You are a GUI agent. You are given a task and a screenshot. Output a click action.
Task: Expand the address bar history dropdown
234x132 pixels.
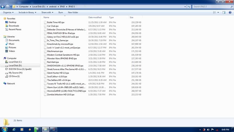(185, 6)
